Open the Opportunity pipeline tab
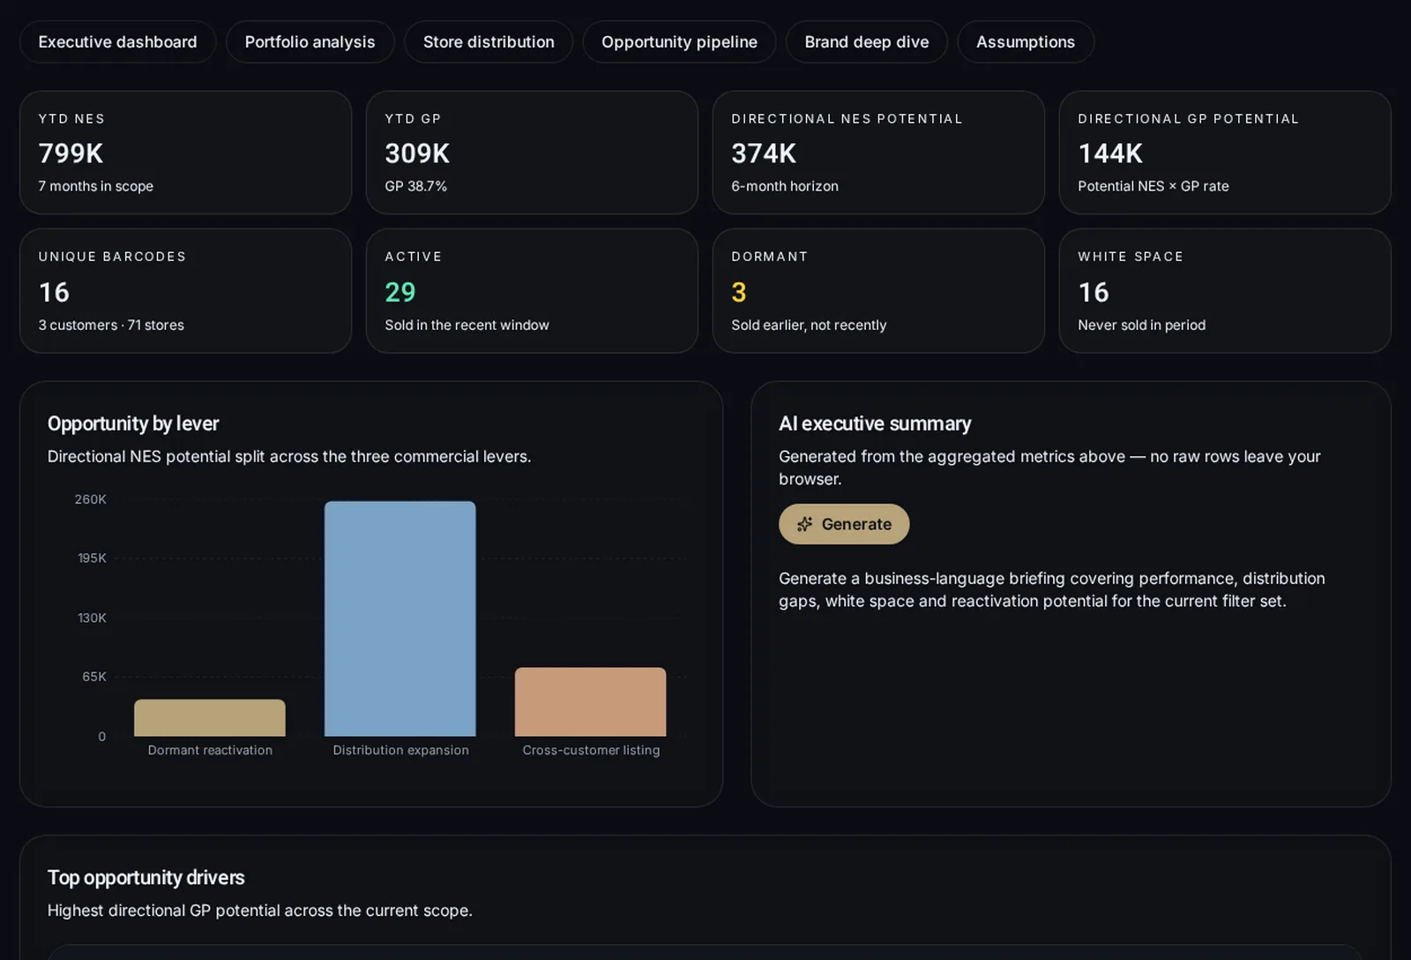This screenshot has height=960, width=1411. click(679, 42)
